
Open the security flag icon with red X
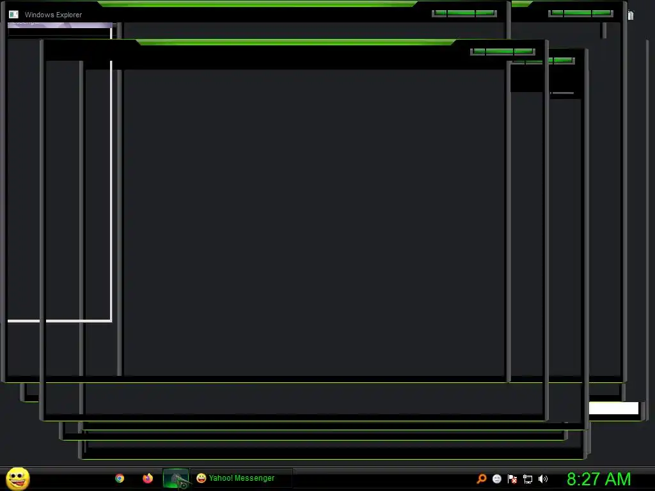[512, 479]
